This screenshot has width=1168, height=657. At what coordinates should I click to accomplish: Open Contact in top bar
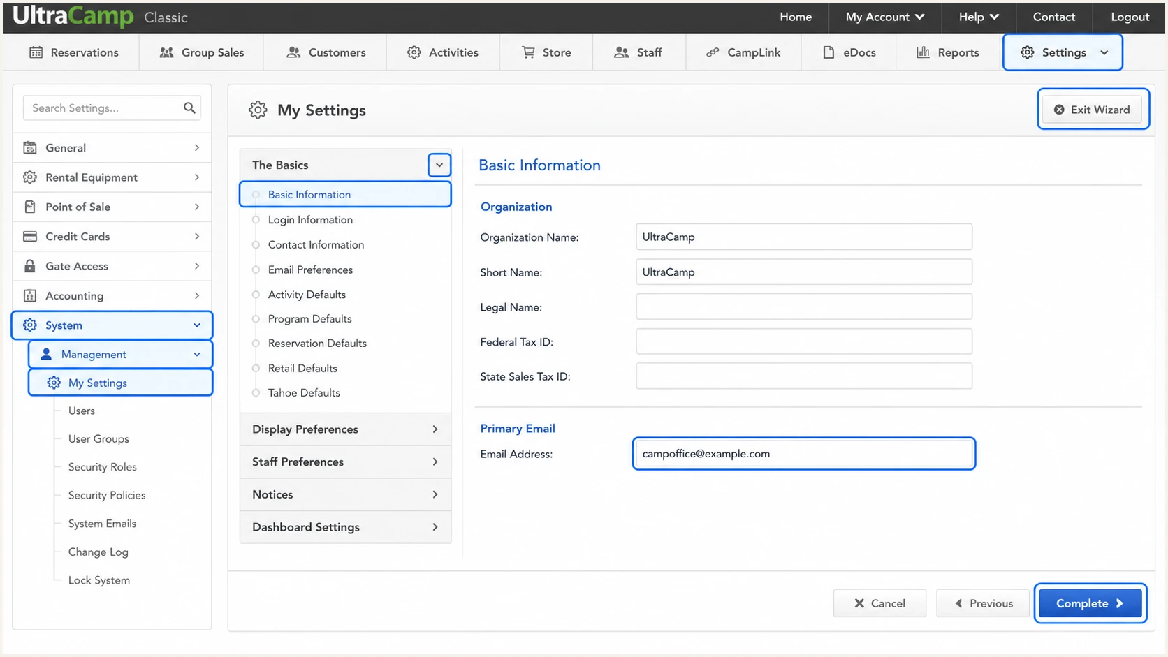pos(1053,17)
